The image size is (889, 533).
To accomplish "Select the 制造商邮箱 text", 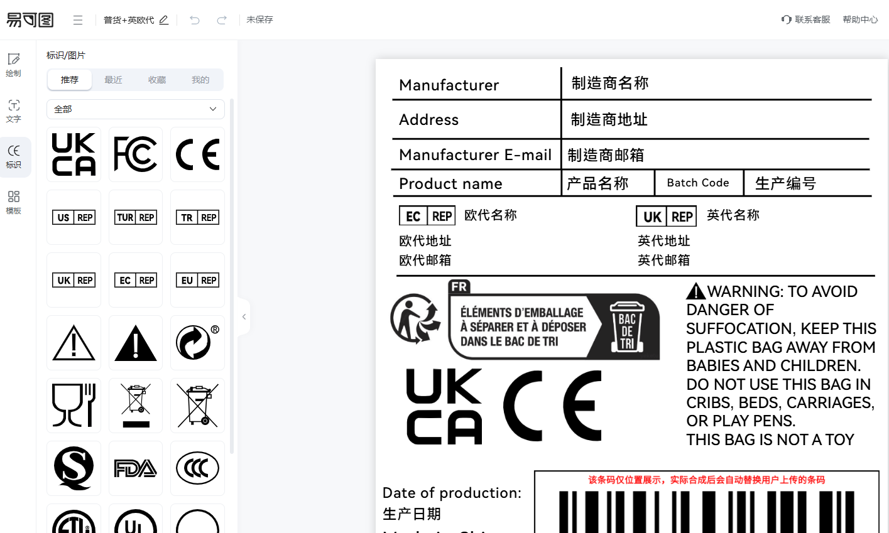I will (x=606, y=155).
